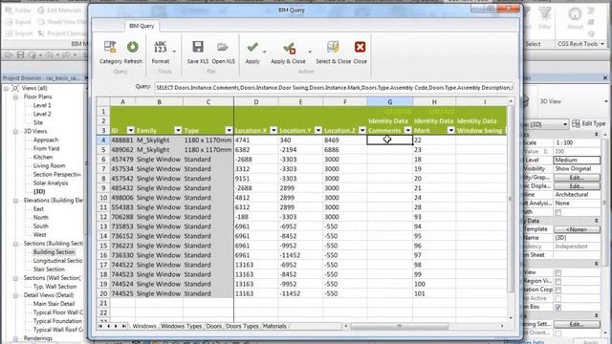Go to last sheet navigation arrow
The image size is (612, 344).
(123, 326)
